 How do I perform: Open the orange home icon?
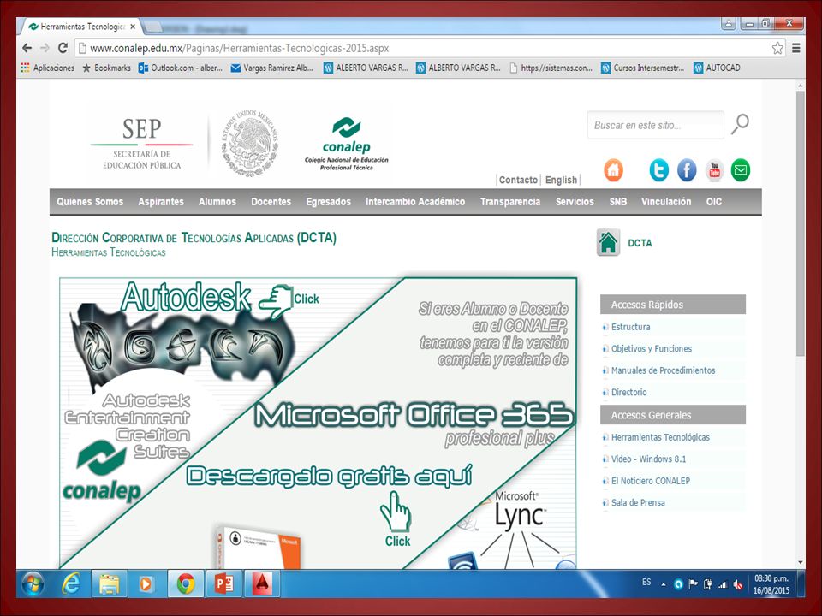point(613,170)
